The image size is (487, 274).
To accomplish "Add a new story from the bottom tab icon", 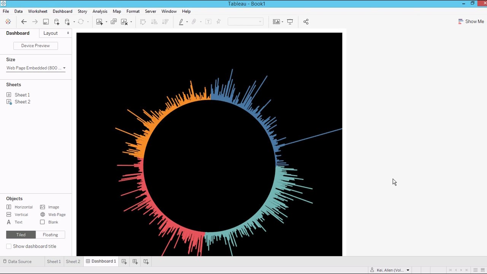I will (146, 261).
